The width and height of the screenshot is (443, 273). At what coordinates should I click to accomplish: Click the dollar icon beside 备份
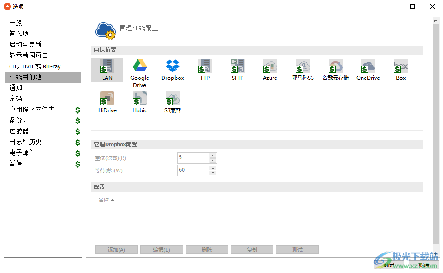tap(77, 120)
